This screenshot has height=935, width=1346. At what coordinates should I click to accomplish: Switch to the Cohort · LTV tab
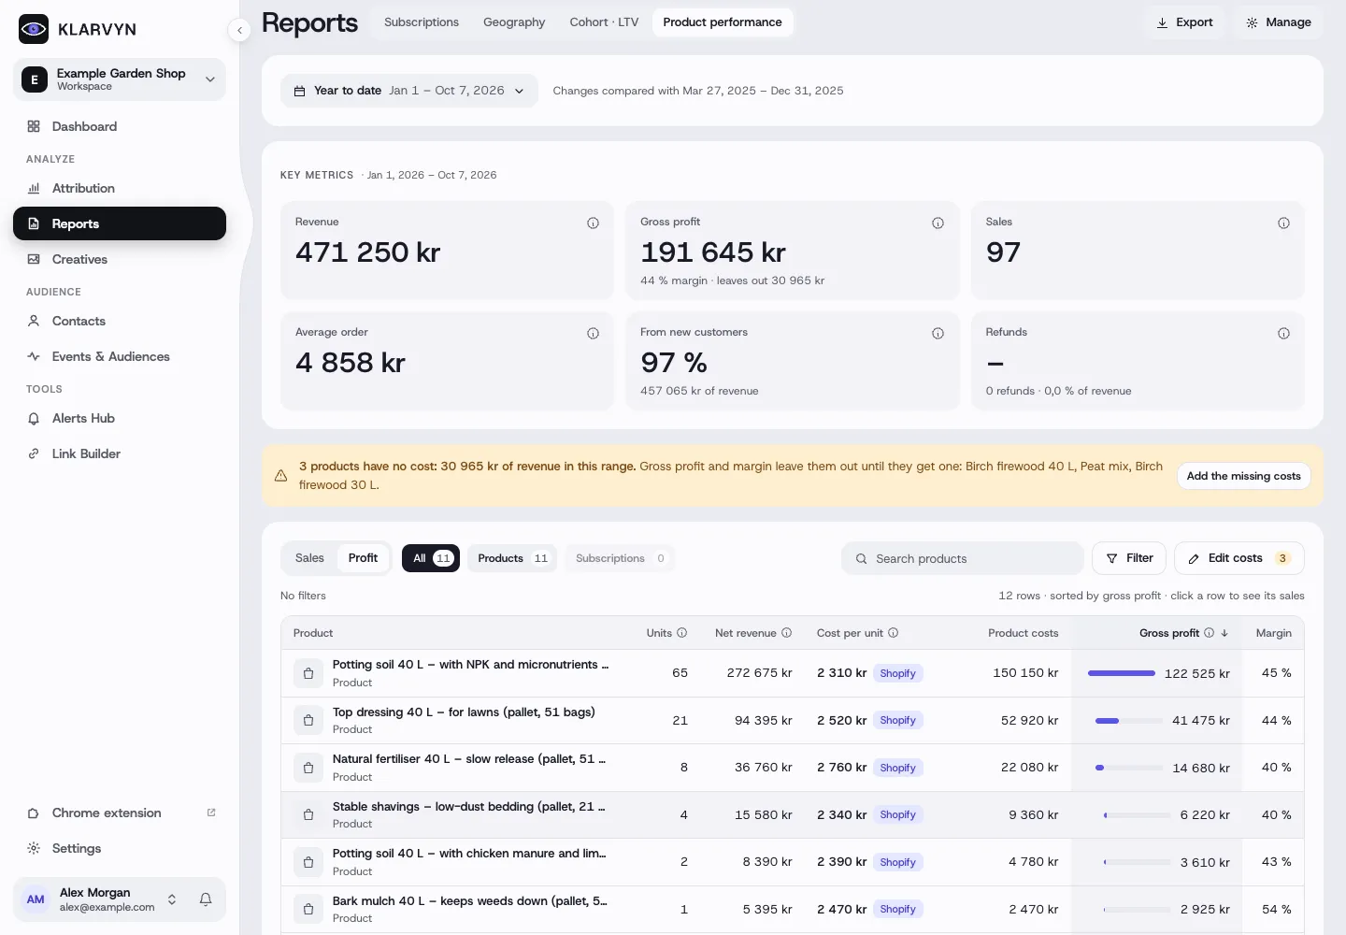click(604, 22)
